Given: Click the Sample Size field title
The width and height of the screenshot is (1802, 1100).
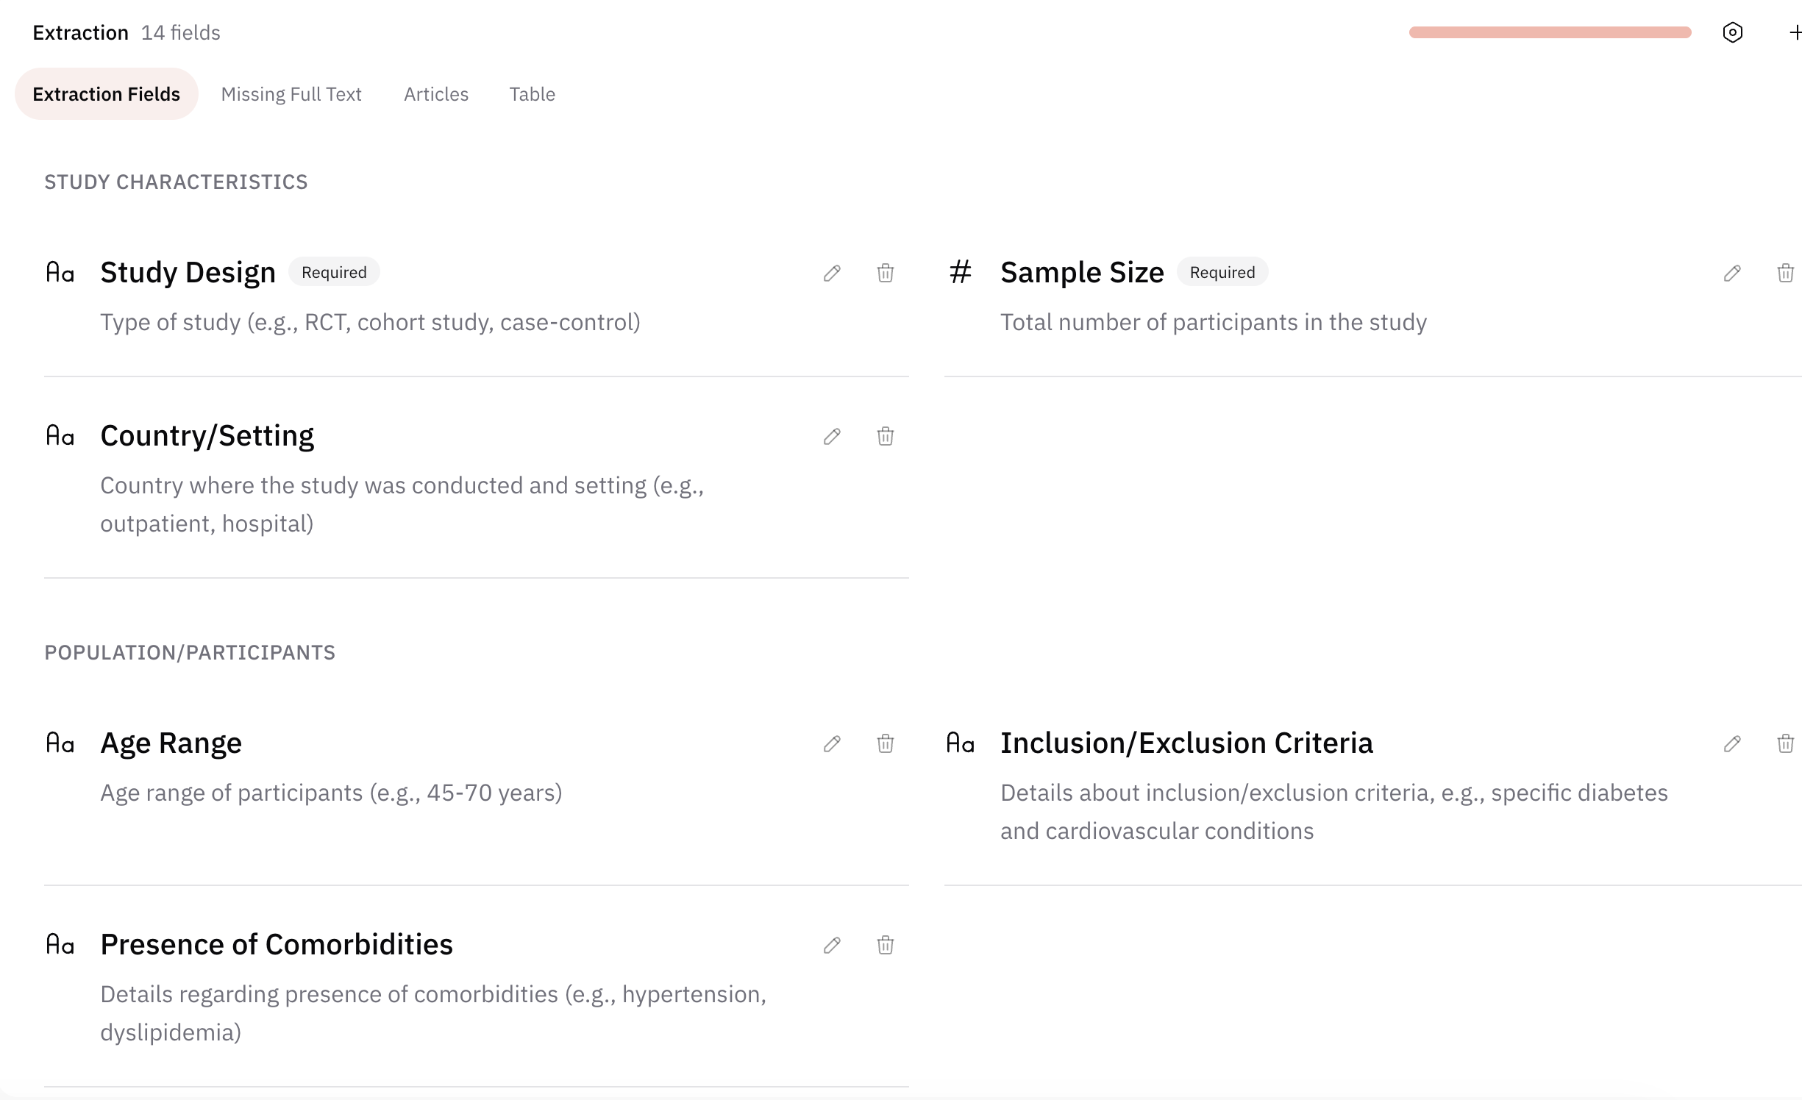Looking at the screenshot, I should click(1083, 272).
